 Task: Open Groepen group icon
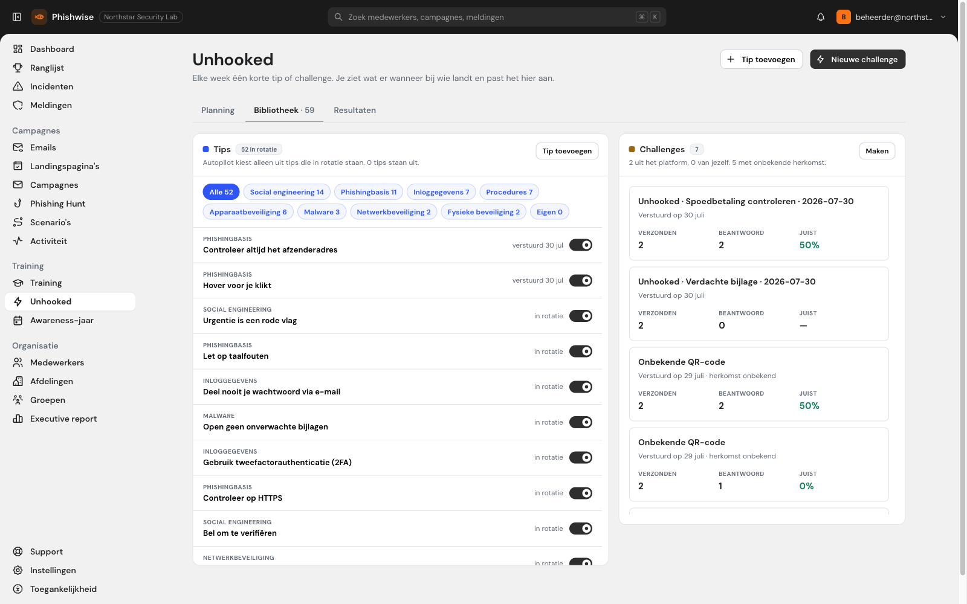point(18,400)
